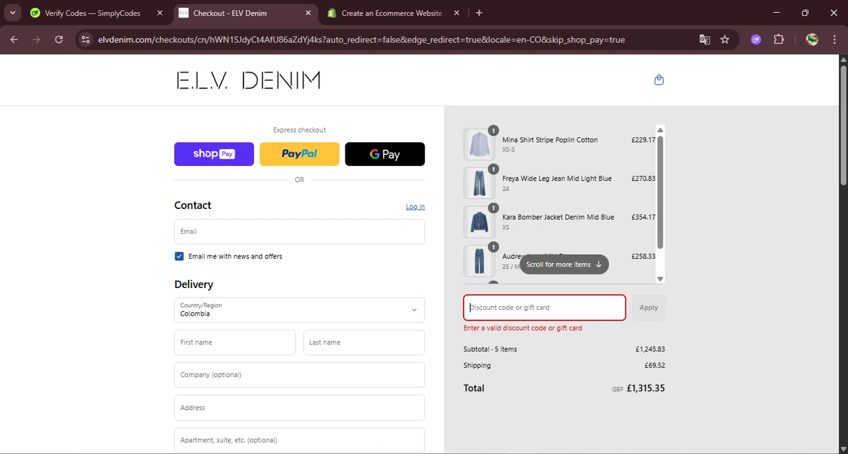This screenshot has width=848, height=454.
Task: Click the main page vertical scrollbar thumb
Action: click(x=843, y=125)
